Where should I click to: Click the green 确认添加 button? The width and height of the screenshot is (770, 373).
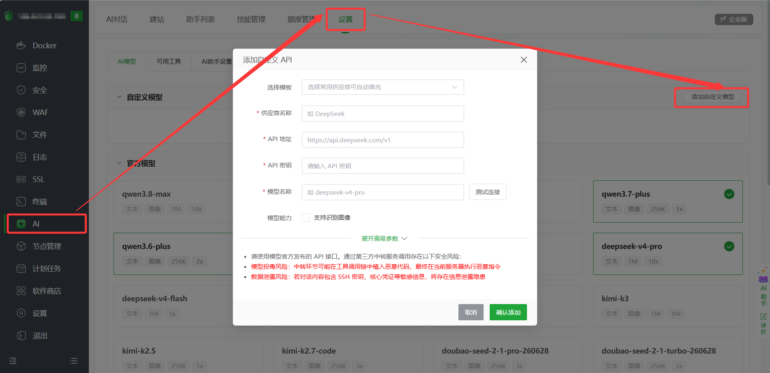click(x=508, y=312)
